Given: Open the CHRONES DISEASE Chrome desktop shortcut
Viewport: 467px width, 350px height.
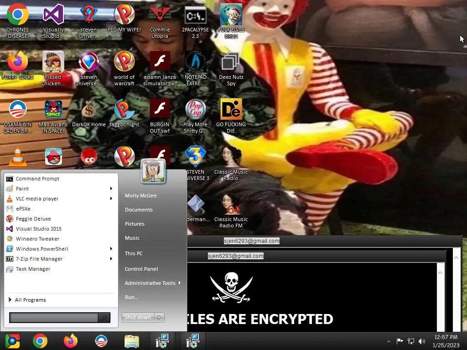Looking at the screenshot, I should click(18, 21).
